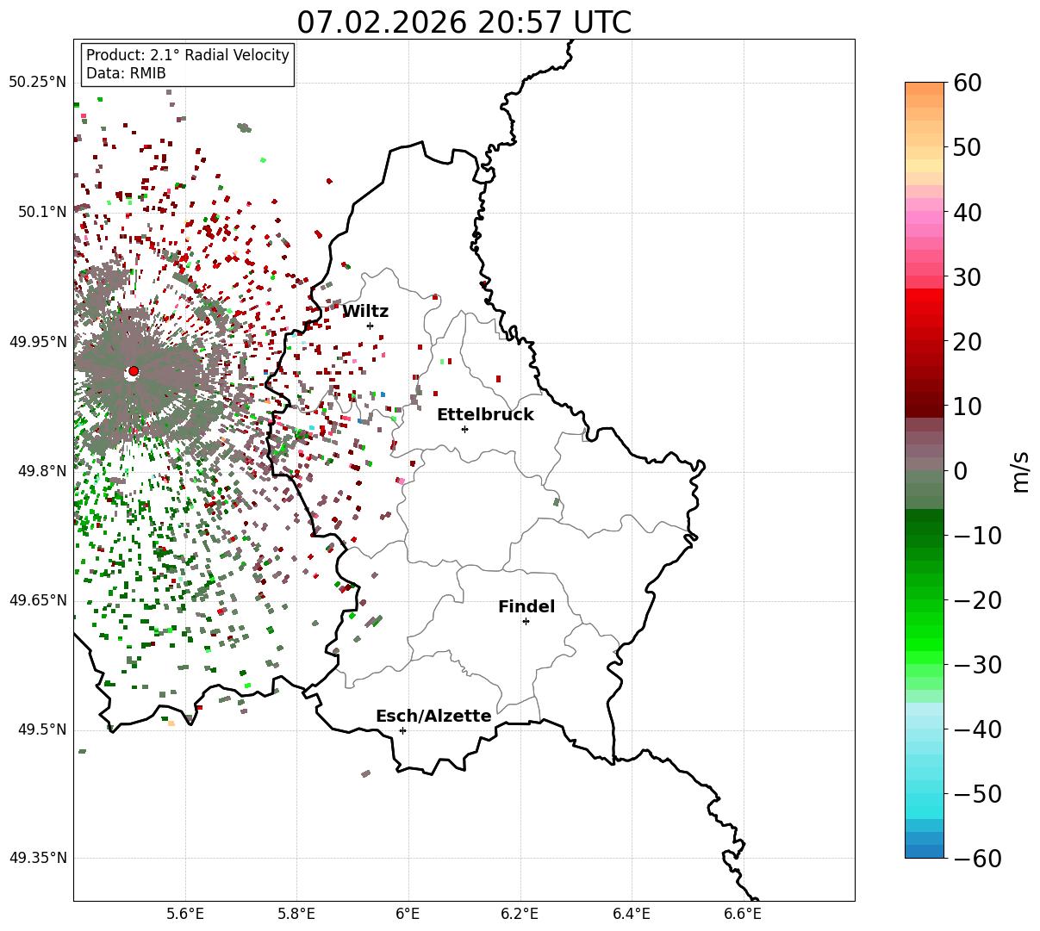
Task: Click the 50.1°N latitude label
Action: (41, 212)
